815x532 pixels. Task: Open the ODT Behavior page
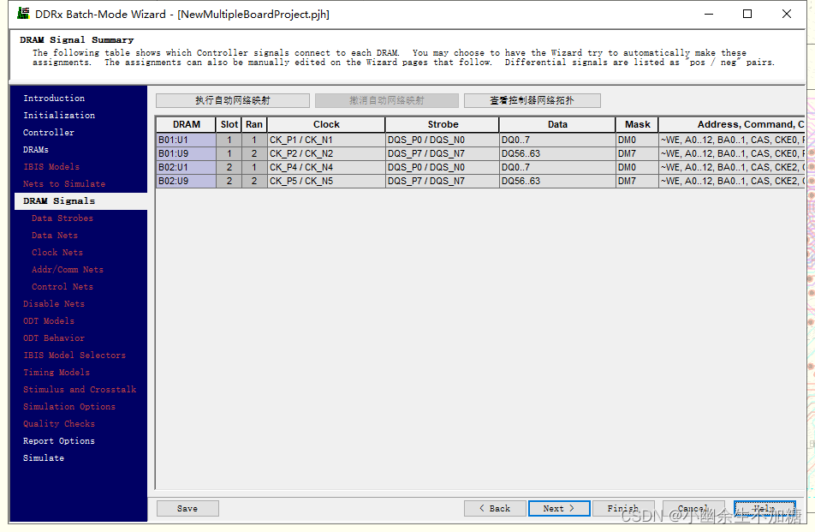click(54, 338)
